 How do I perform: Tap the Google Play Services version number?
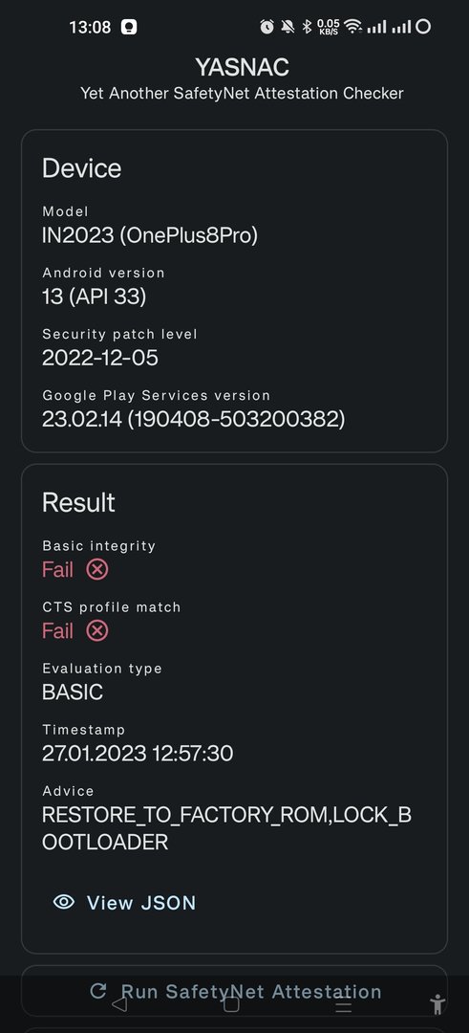pos(193,419)
